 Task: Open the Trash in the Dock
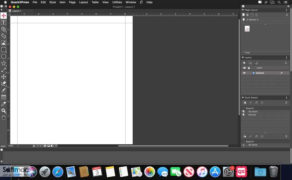[x=273, y=172]
